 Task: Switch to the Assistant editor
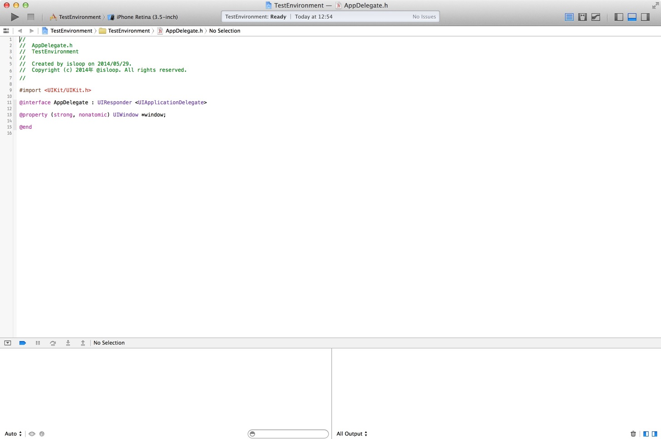tap(582, 17)
